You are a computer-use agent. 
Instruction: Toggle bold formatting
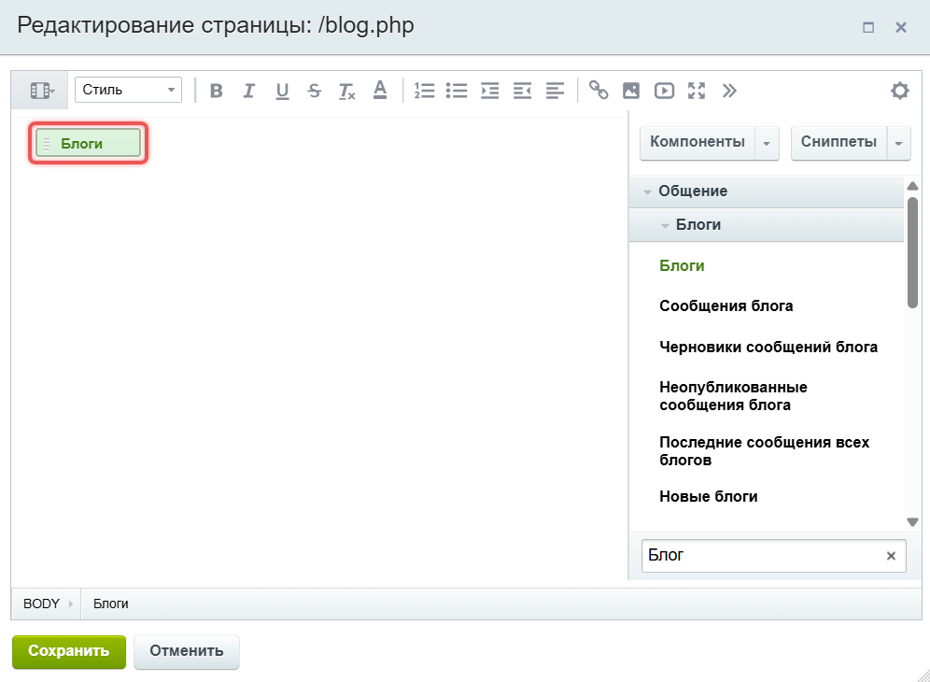[x=217, y=91]
